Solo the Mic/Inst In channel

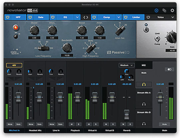18,124
